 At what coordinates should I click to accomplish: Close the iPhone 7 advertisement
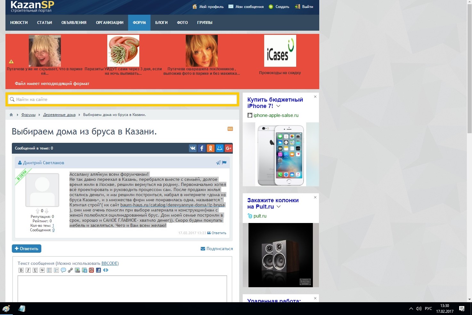tap(315, 96)
